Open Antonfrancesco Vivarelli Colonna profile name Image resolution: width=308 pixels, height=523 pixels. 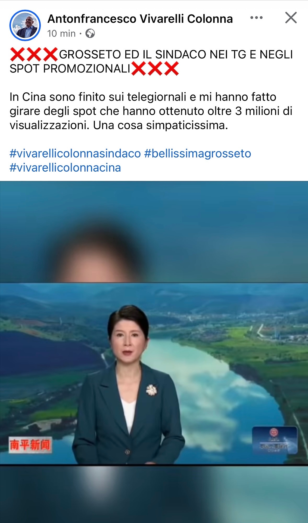pyautogui.click(x=140, y=19)
